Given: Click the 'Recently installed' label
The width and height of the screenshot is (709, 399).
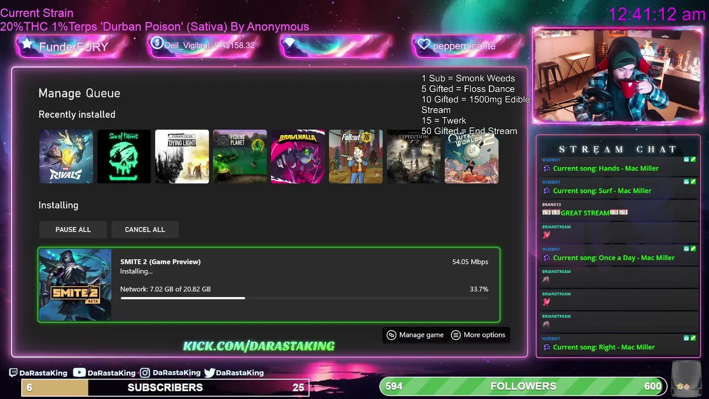Looking at the screenshot, I should click(x=77, y=115).
